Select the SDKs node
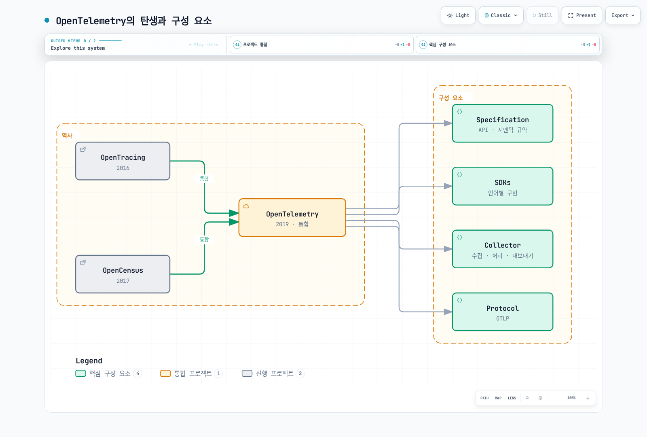This screenshot has height=437, width=647. (503, 186)
